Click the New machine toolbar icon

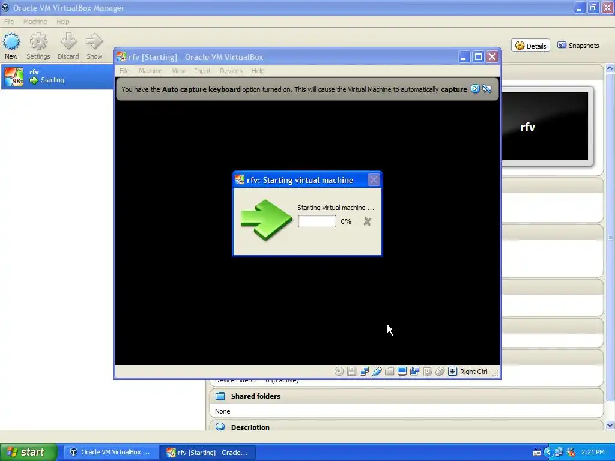[11, 46]
